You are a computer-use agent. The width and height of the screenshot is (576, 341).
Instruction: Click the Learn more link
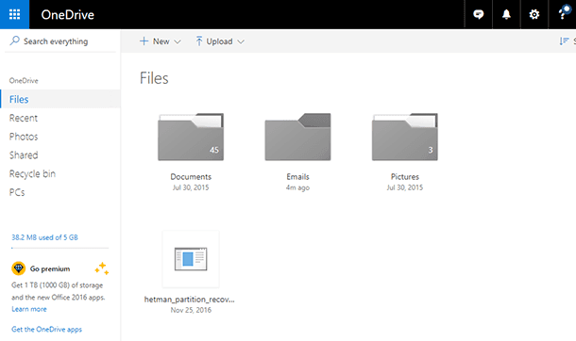(29, 309)
